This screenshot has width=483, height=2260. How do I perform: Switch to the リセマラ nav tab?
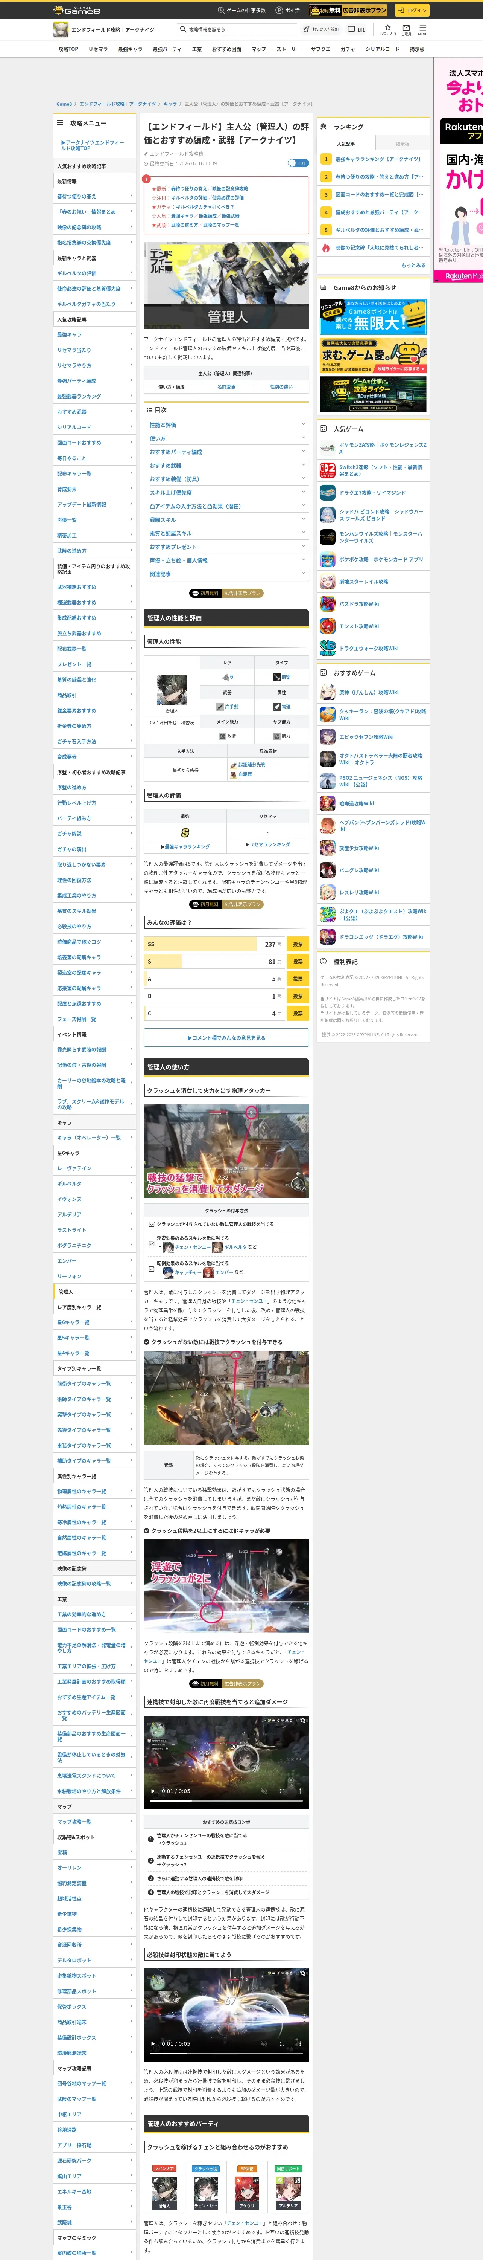tap(98, 49)
